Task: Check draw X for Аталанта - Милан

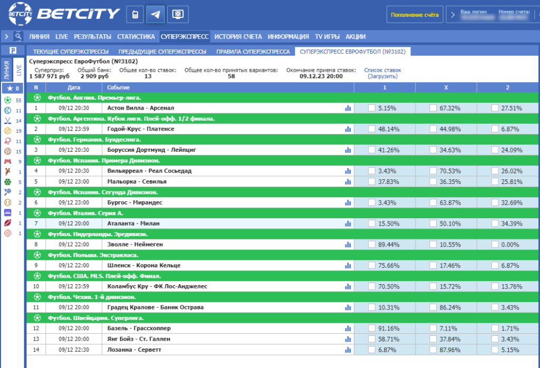Action: tap(433, 224)
